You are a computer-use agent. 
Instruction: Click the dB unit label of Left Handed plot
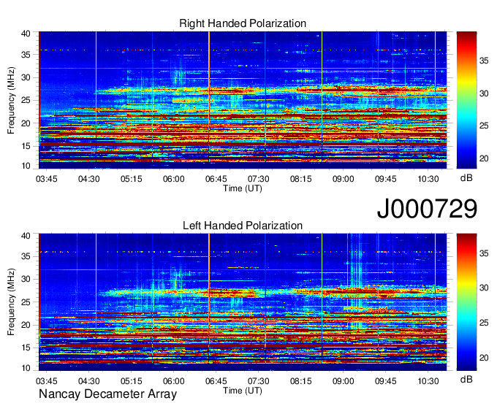[466, 379]
